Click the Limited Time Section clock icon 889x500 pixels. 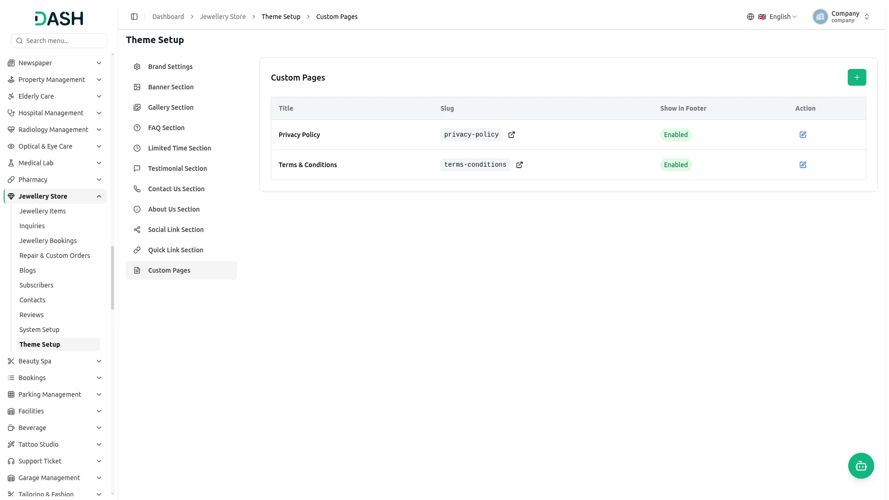[x=137, y=148]
